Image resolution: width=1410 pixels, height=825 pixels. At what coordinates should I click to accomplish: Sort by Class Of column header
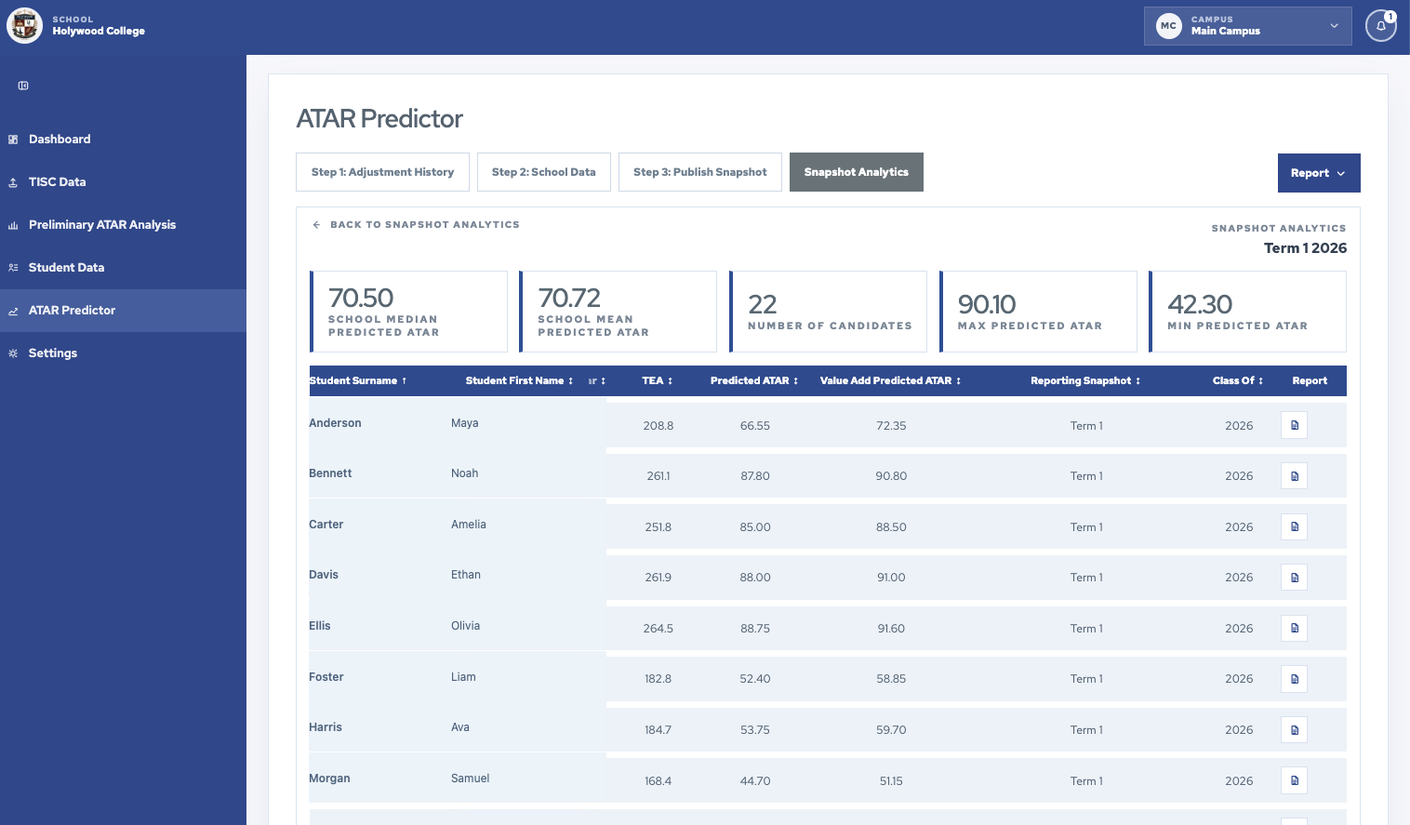[1238, 380]
